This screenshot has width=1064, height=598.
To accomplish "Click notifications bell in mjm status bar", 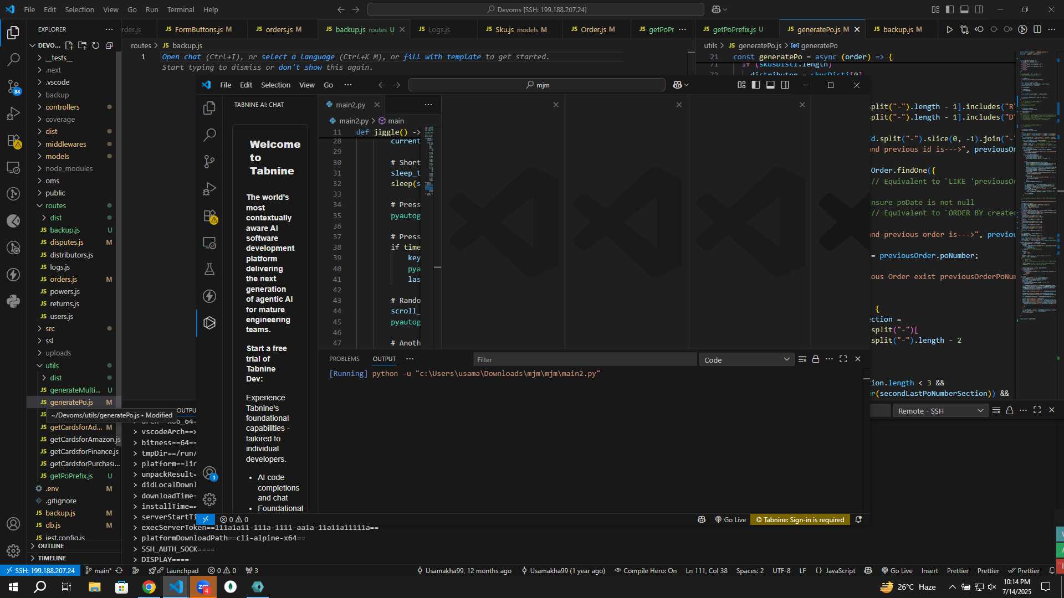I will click(x=858, y=519).
